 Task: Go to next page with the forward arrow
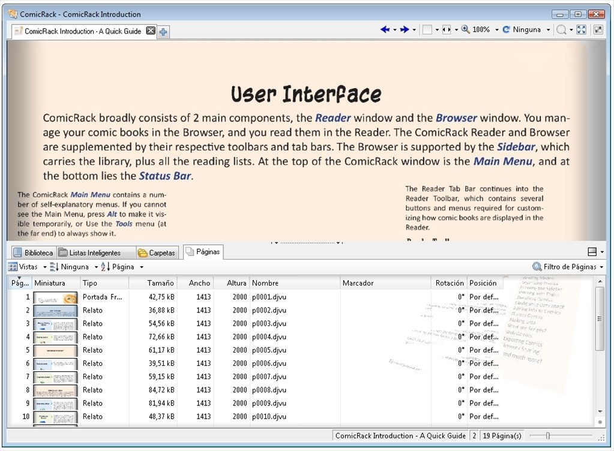405,29
